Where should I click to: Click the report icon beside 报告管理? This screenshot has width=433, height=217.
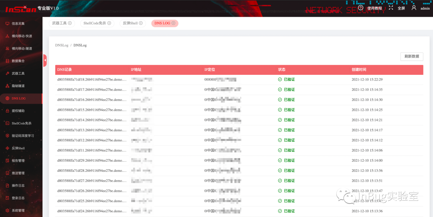(x=8, y=161)
